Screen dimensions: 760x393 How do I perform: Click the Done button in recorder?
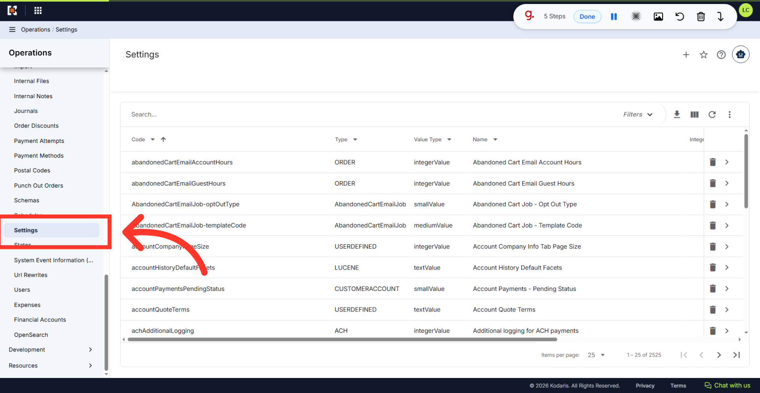pos(587,17)
